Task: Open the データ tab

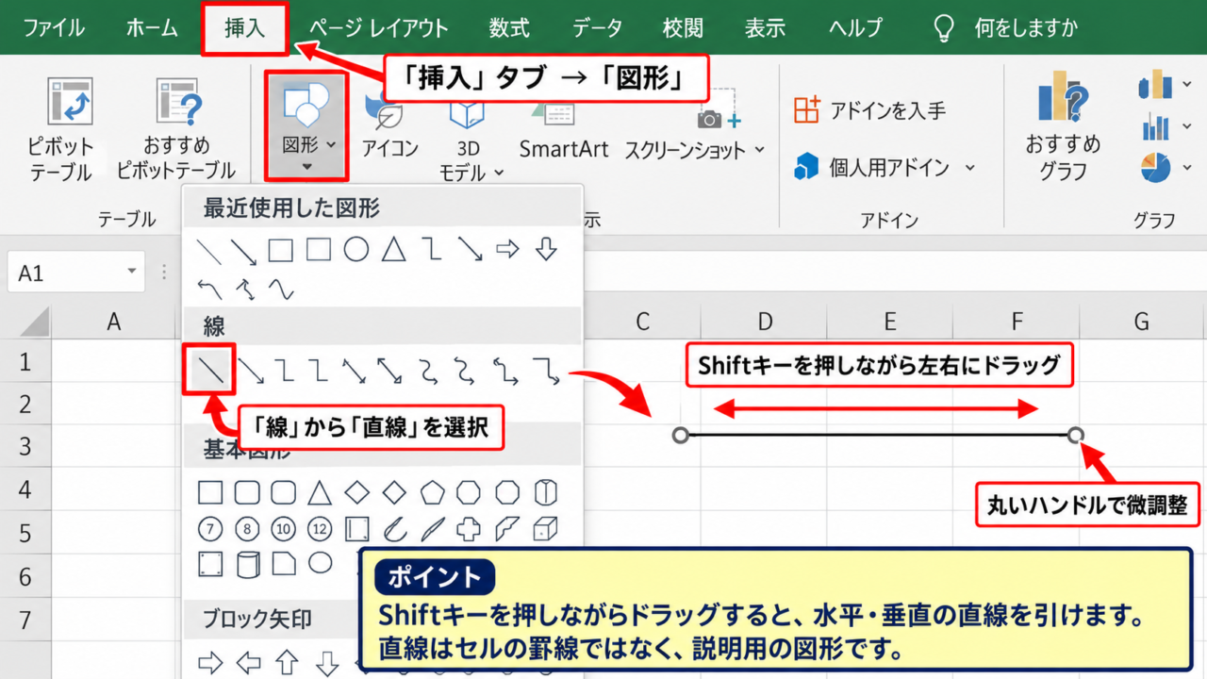Action: pyautogui.click(x=597, y=27)
